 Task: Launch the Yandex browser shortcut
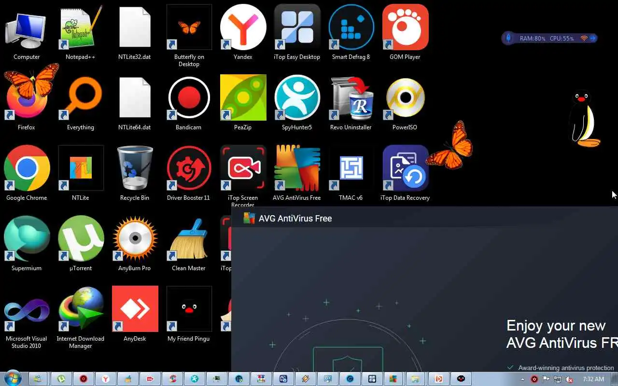pos(243,32)
